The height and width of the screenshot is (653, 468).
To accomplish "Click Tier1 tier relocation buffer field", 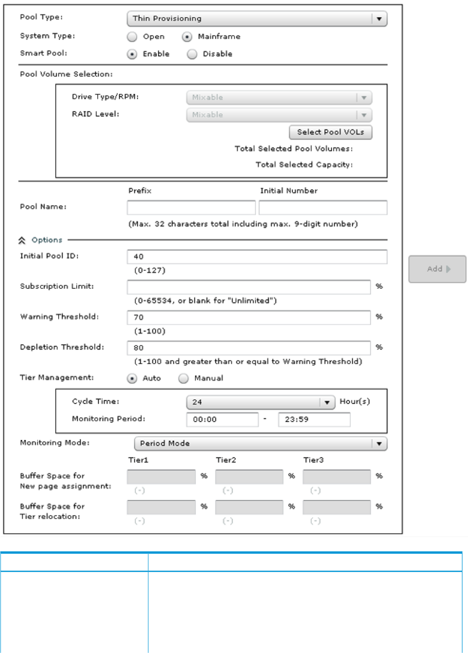I will pos(161,507).
